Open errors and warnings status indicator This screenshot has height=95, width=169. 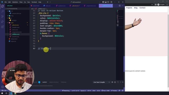[4, 91]
